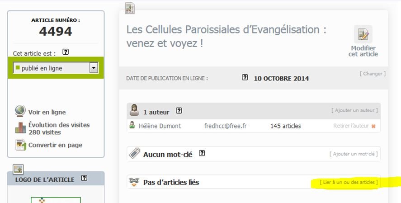Click the dropdown arrow of article status
This screenshot has width=401, height=203.
click(94, 68)
